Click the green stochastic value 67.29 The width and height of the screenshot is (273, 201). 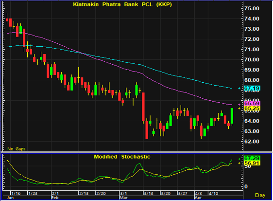click(252, 158)
